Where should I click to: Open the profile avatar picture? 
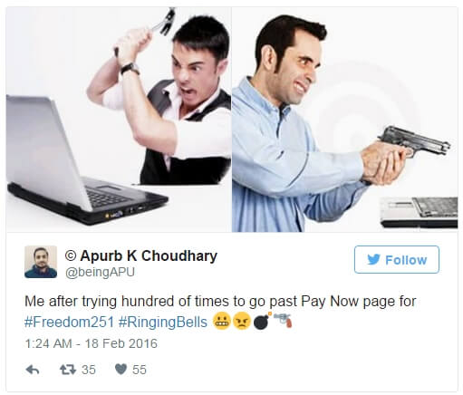click(x=41, y=262)
